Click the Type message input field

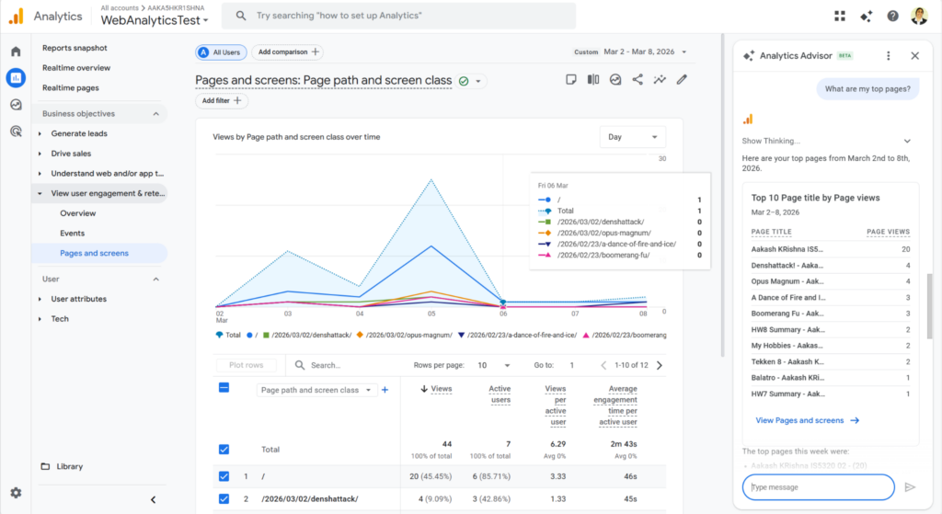(x=818, y=487)
